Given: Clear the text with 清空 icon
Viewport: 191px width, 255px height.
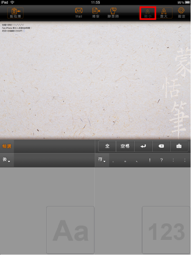Looking at the screenshot, I should (x=96, y=13).
